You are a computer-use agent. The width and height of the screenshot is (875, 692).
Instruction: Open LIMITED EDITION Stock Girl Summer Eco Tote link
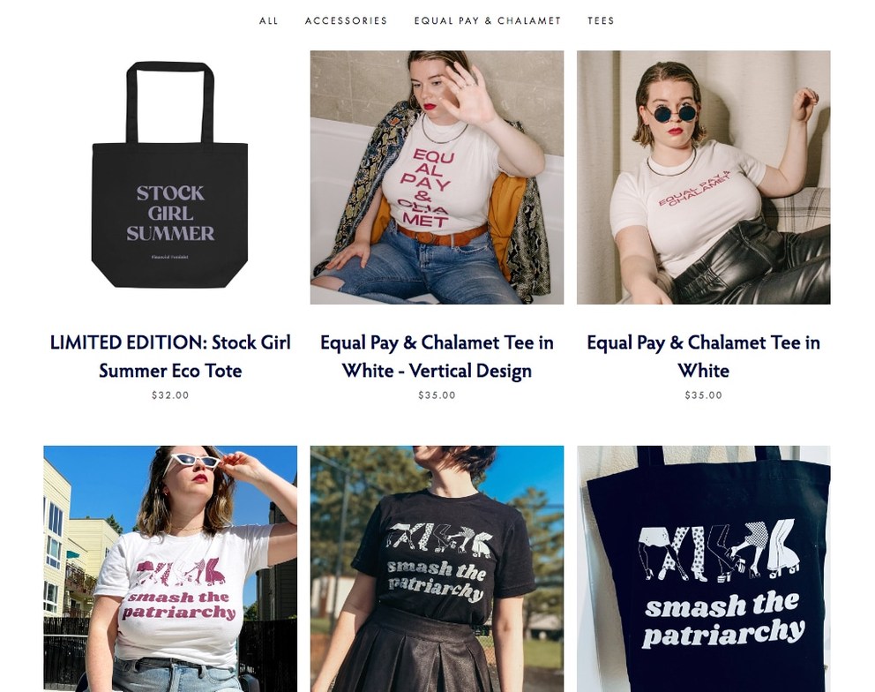(170, 357)
